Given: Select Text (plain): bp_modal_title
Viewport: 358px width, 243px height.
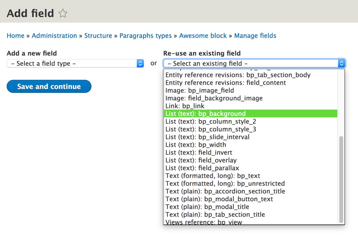Looking at the screenshot, I should (x=250, y=207).
